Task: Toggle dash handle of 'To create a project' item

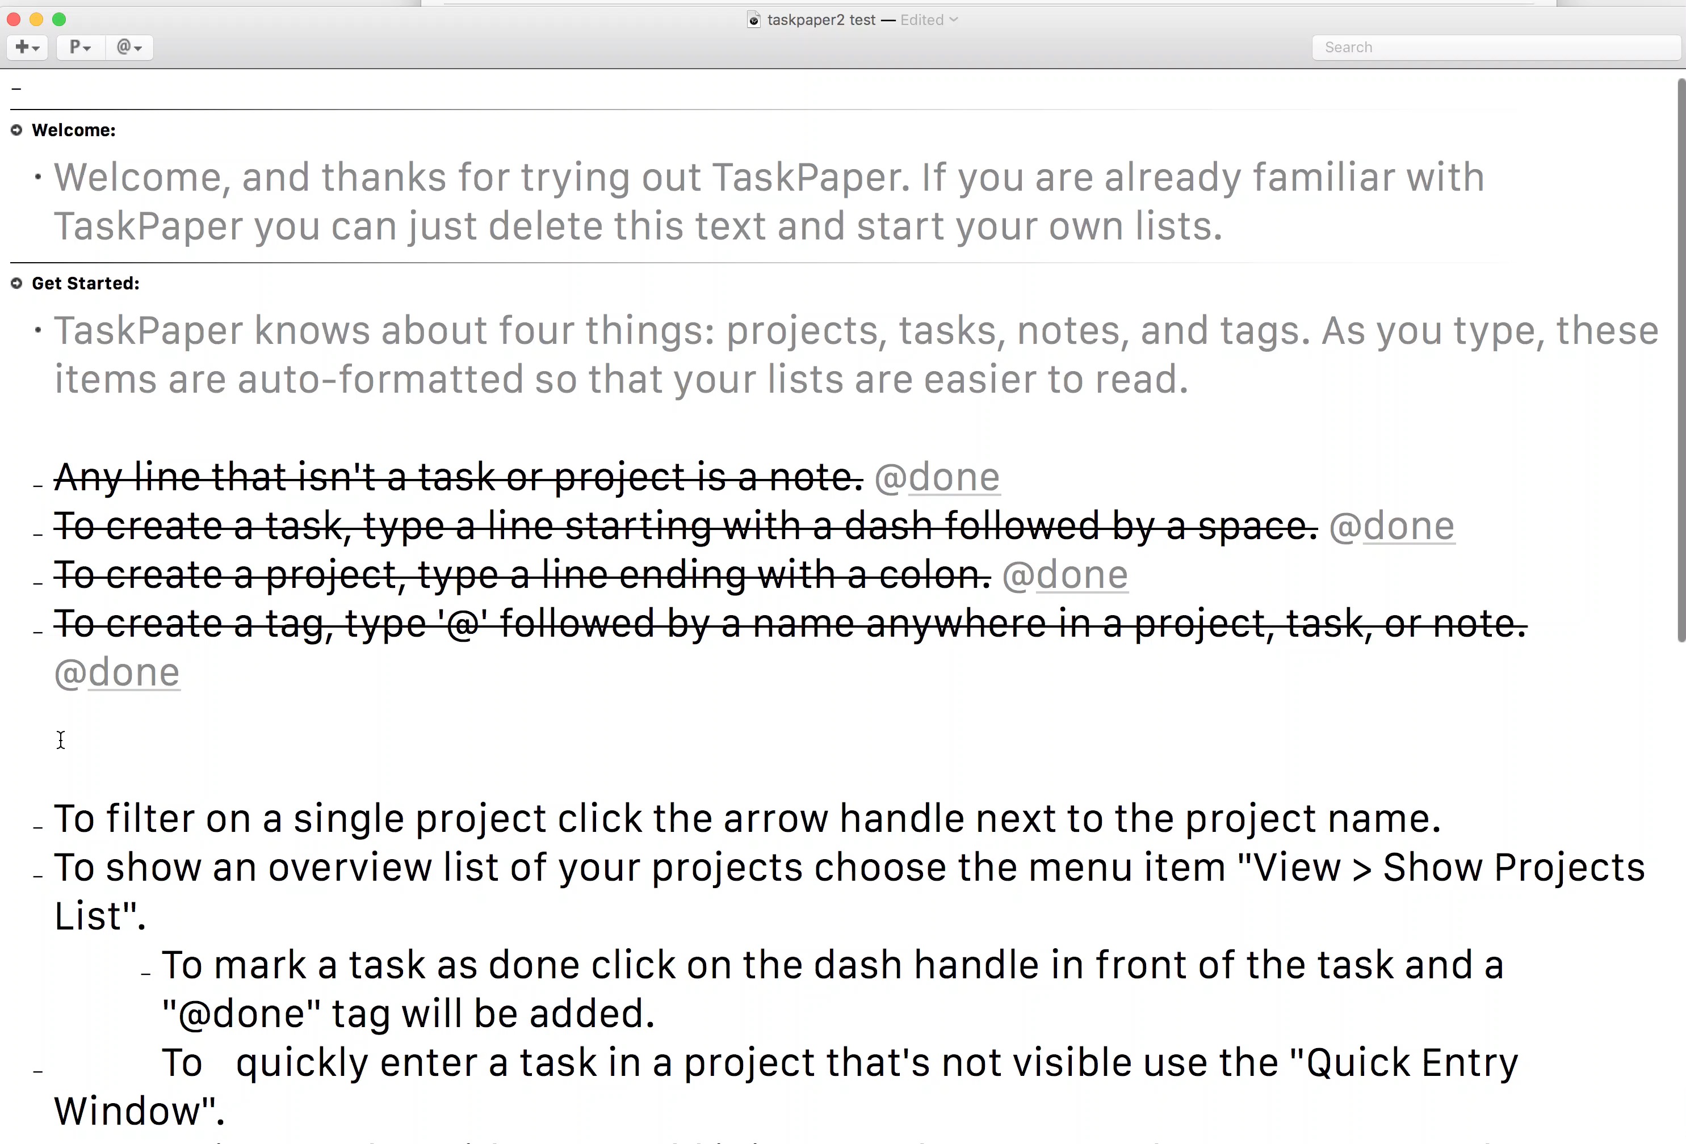Action: pyautogui.click(x=39, y=583)
